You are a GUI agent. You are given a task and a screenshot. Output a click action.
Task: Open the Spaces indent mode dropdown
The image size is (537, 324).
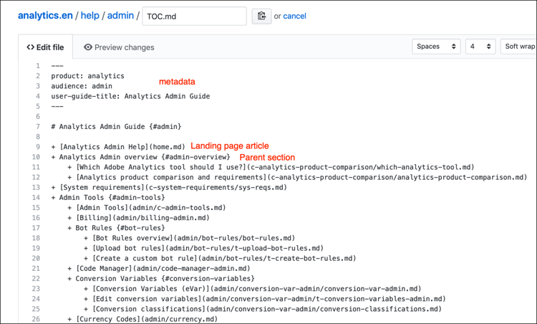[436, 47]
